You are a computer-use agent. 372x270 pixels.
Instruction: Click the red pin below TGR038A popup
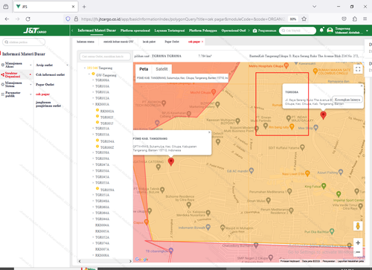coord(323,115)
